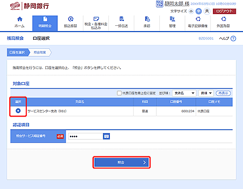Open the 管理 menu
The width and height of the screenshot is (243, 189).
pos(172,23)
